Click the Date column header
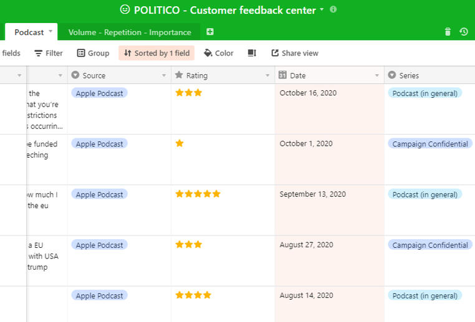 click(x=330, y=75)
